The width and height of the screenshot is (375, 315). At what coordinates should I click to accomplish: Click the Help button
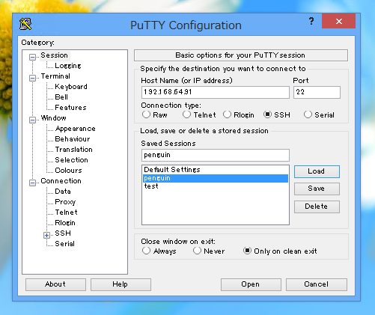click(121, 284)
